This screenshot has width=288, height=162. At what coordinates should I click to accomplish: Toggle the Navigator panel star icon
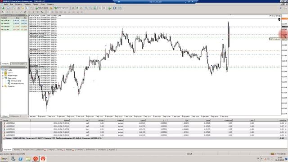click(x=23, y=8)
